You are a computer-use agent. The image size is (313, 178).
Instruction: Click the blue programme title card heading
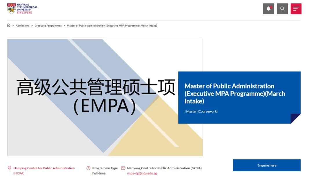pos(235,94)
